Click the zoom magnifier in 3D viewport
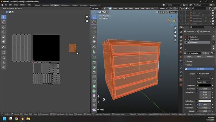The height and width of the screenshot is (122, 216). point(175,28)
